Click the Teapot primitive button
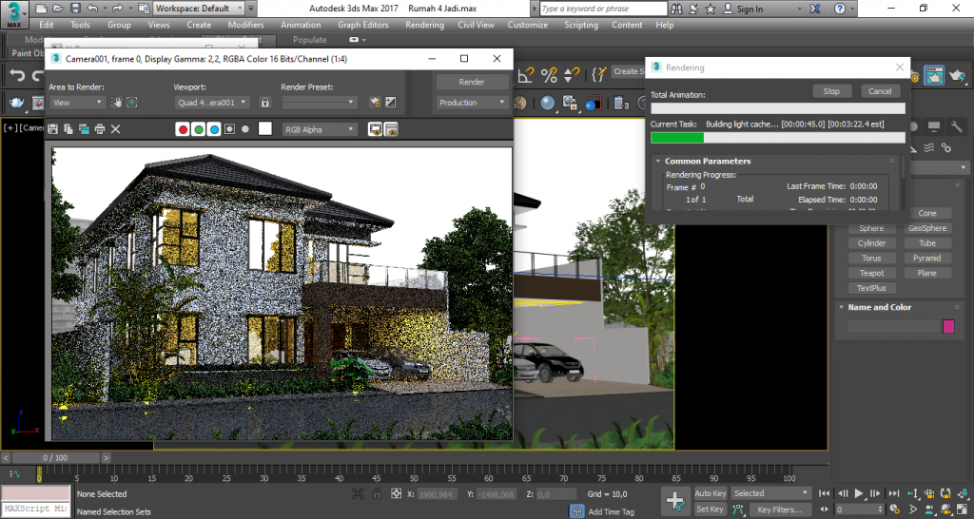The height and width of the screenshot is (519, 974). 871,273
